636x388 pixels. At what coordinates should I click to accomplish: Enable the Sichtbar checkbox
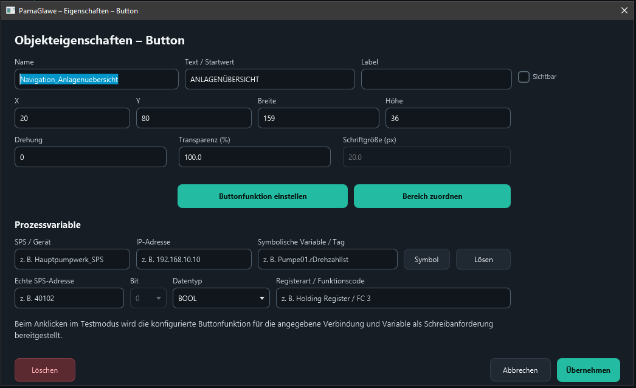524,77
